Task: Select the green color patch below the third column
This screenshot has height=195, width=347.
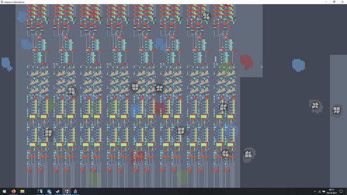Action: pyautogui.click(x=95, y=179)
